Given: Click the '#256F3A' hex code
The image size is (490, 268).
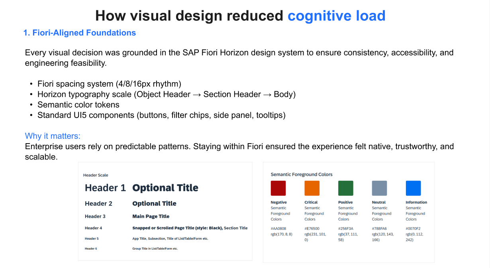Looking at the screenshot, I should 346,229.
